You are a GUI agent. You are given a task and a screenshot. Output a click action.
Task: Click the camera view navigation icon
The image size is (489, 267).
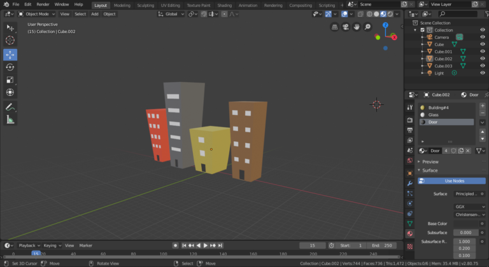pyautogui.click(x=346, y=27)
